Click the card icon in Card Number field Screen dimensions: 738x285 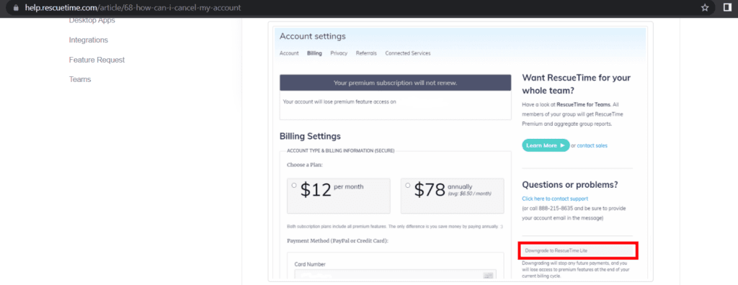tap(488, 275)
